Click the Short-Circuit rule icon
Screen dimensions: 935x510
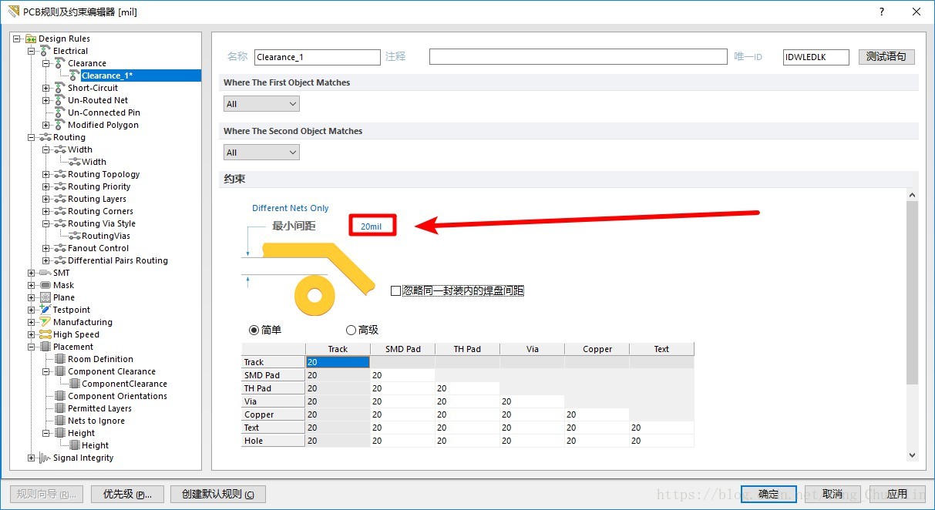pyautogui.click(x=60, y=88)
